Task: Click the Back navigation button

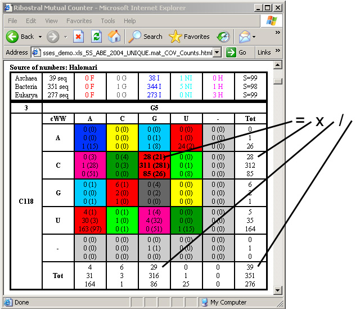Action: pyautogui.click(x=20, y=37)
